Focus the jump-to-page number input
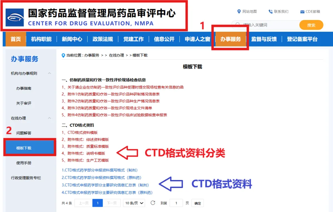Image resolution: width=333 pixels, height=212 pixels. (x=176, y=203)
